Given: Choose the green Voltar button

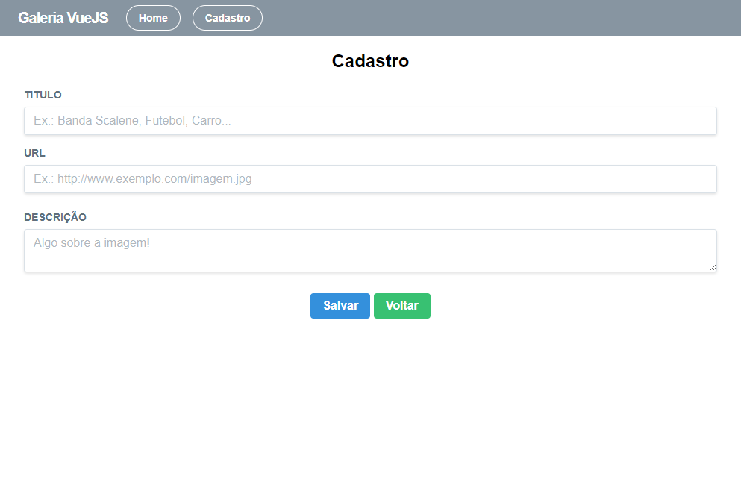Looking at the screenshot, I should 402,306.
